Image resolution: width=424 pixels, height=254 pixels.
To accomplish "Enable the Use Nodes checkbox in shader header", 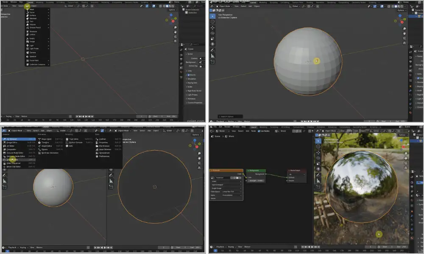I will (x=259, y=131).
